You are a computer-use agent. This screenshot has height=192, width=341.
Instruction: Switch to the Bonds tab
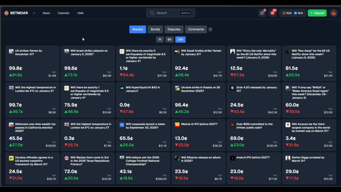(155, 29)
